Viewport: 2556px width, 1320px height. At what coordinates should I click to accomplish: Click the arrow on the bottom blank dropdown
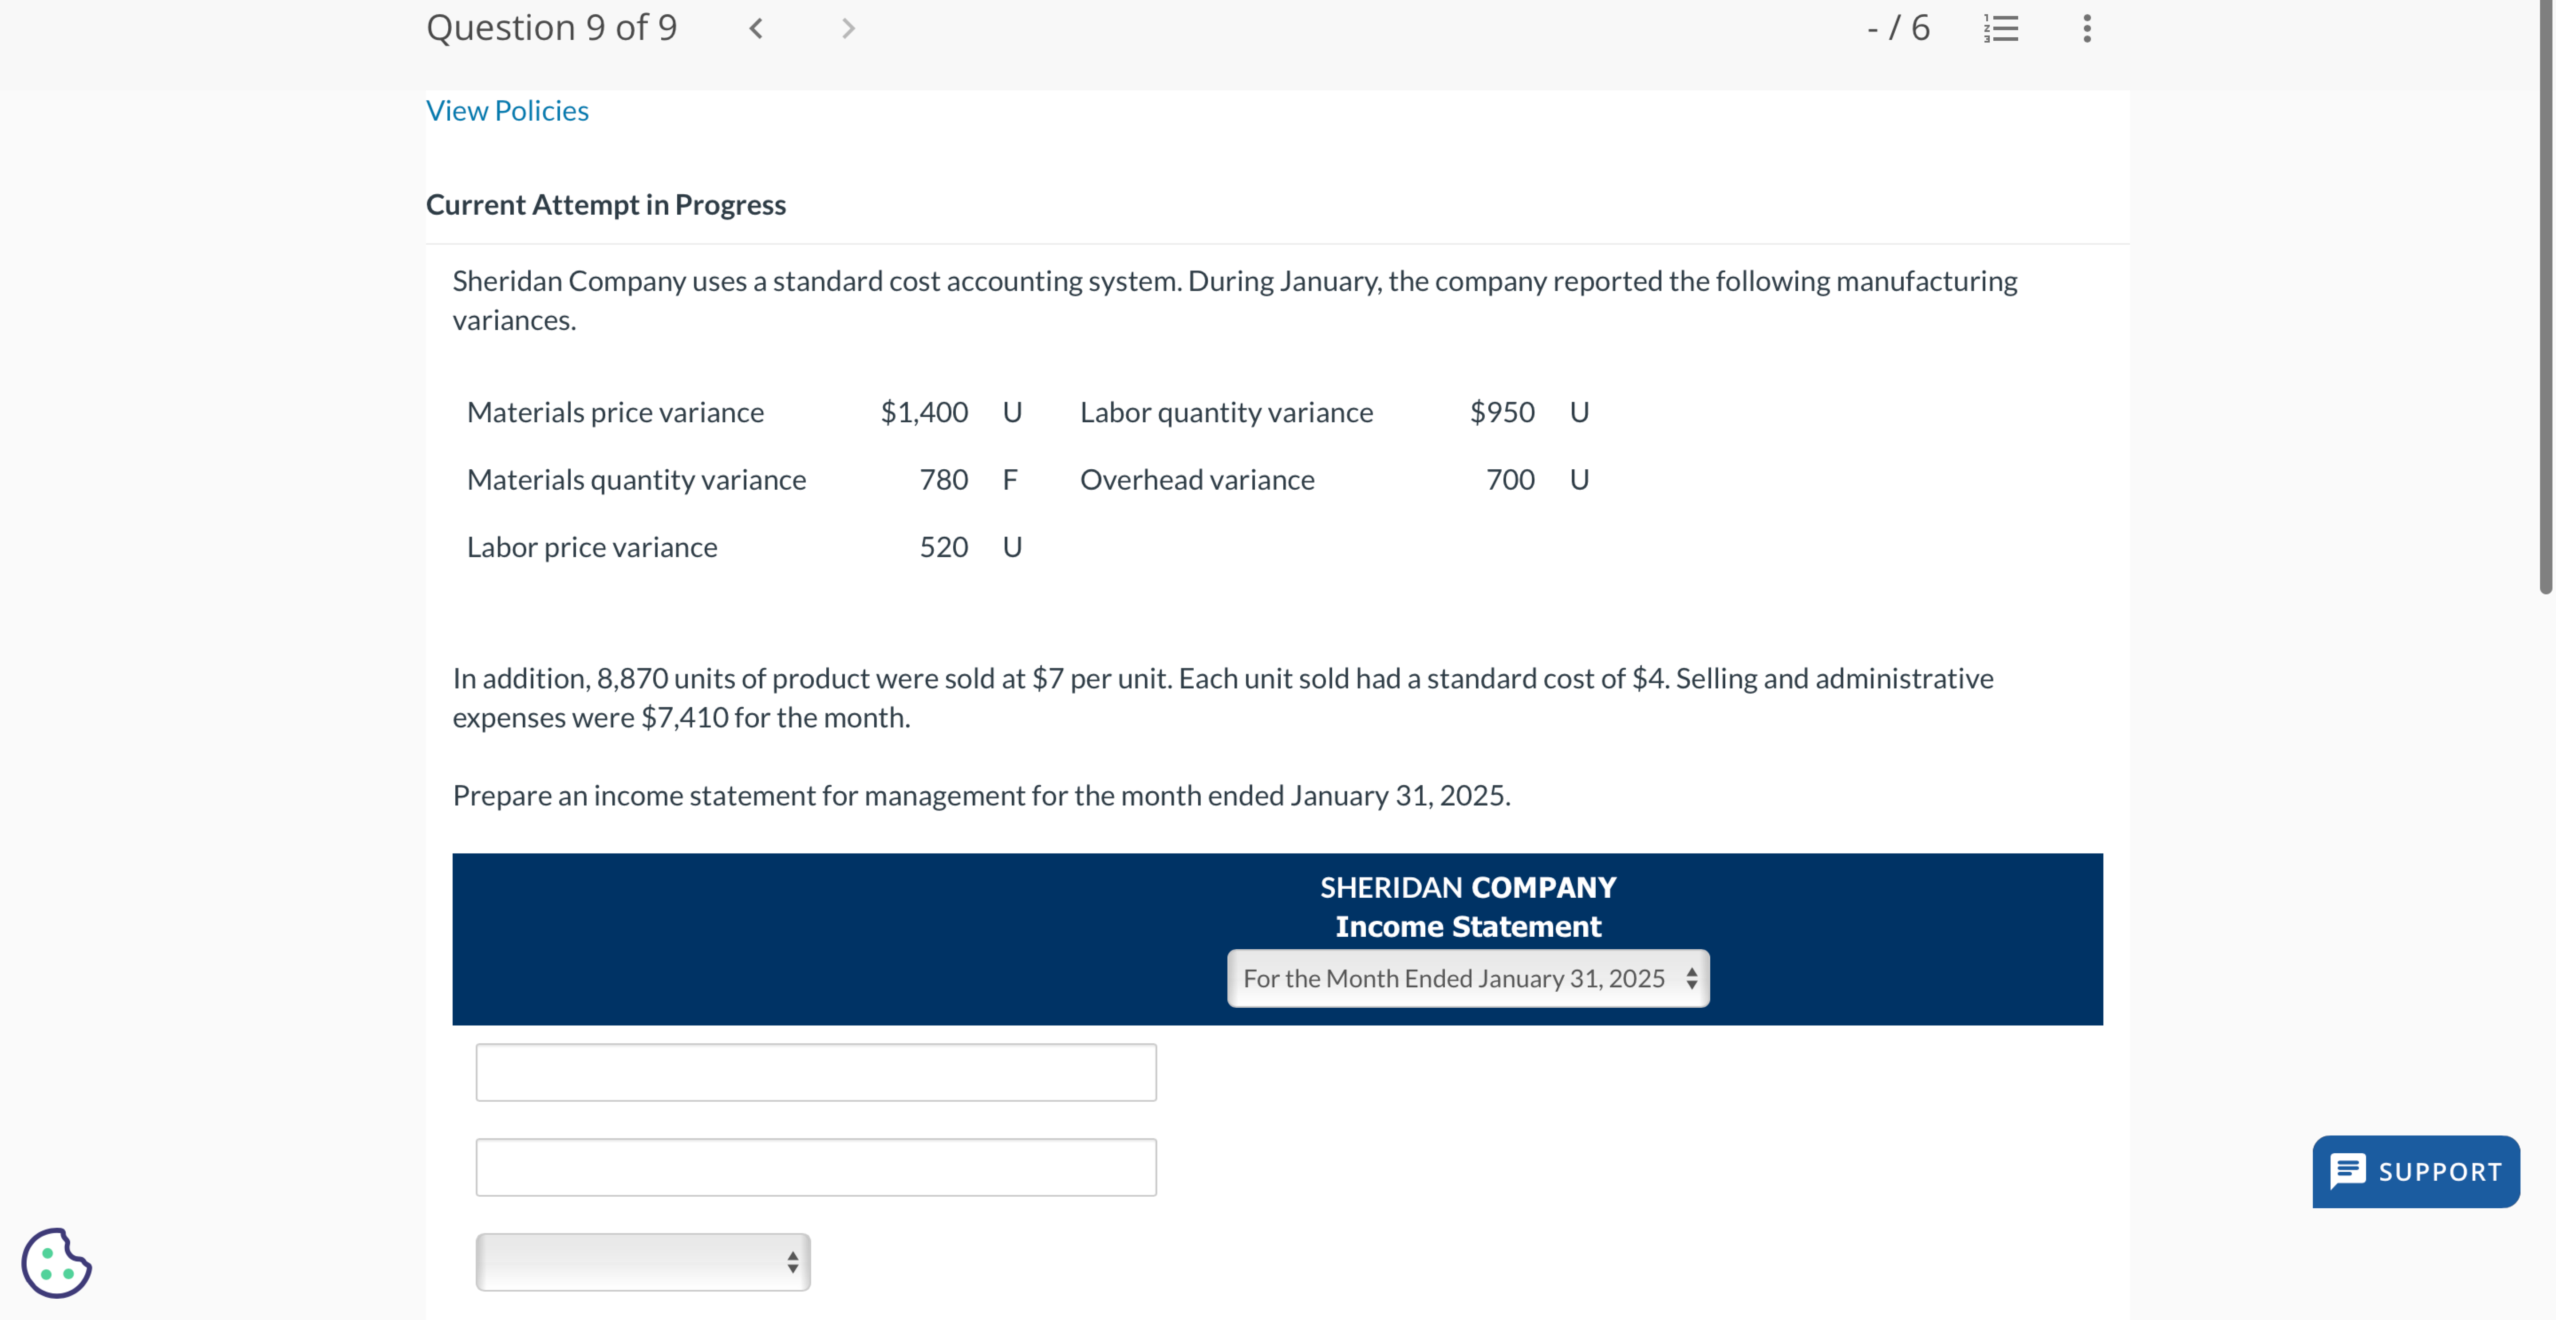(793, 1261)
